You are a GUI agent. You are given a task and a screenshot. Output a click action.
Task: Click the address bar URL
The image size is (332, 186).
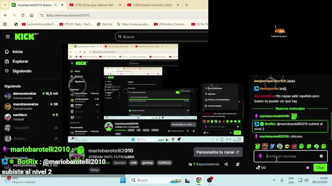coord(68,15)
